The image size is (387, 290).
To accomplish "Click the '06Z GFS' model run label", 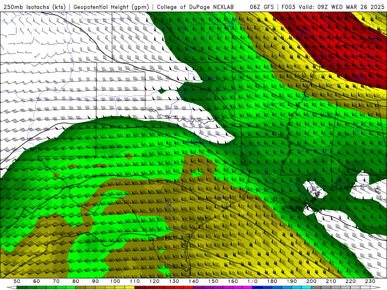I will click(x=262, y=7).
